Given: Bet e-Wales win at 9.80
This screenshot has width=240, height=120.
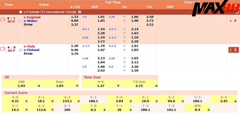Looking at the screenshot, I should (x=75, y=21).
